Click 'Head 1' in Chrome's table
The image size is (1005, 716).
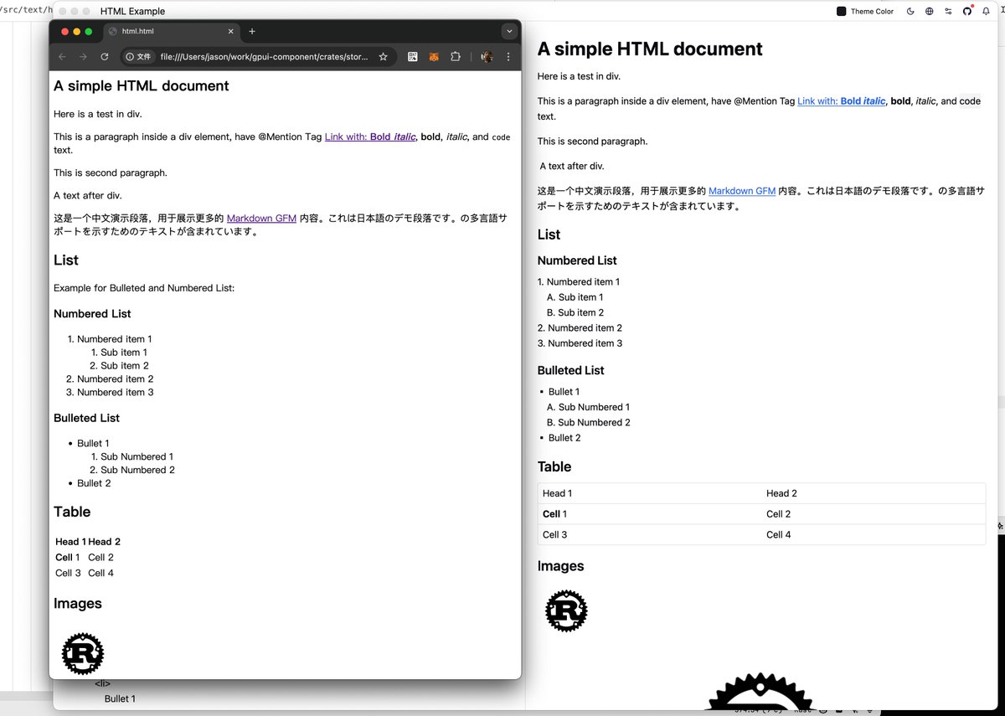click(x=70, y=542)
